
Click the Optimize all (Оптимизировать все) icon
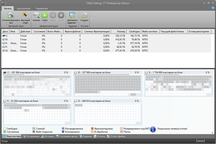pos(11,15)
